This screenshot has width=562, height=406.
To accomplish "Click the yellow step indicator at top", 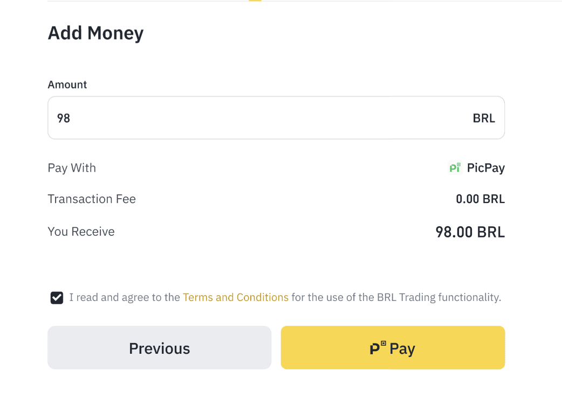I will [x=255, y=1].
